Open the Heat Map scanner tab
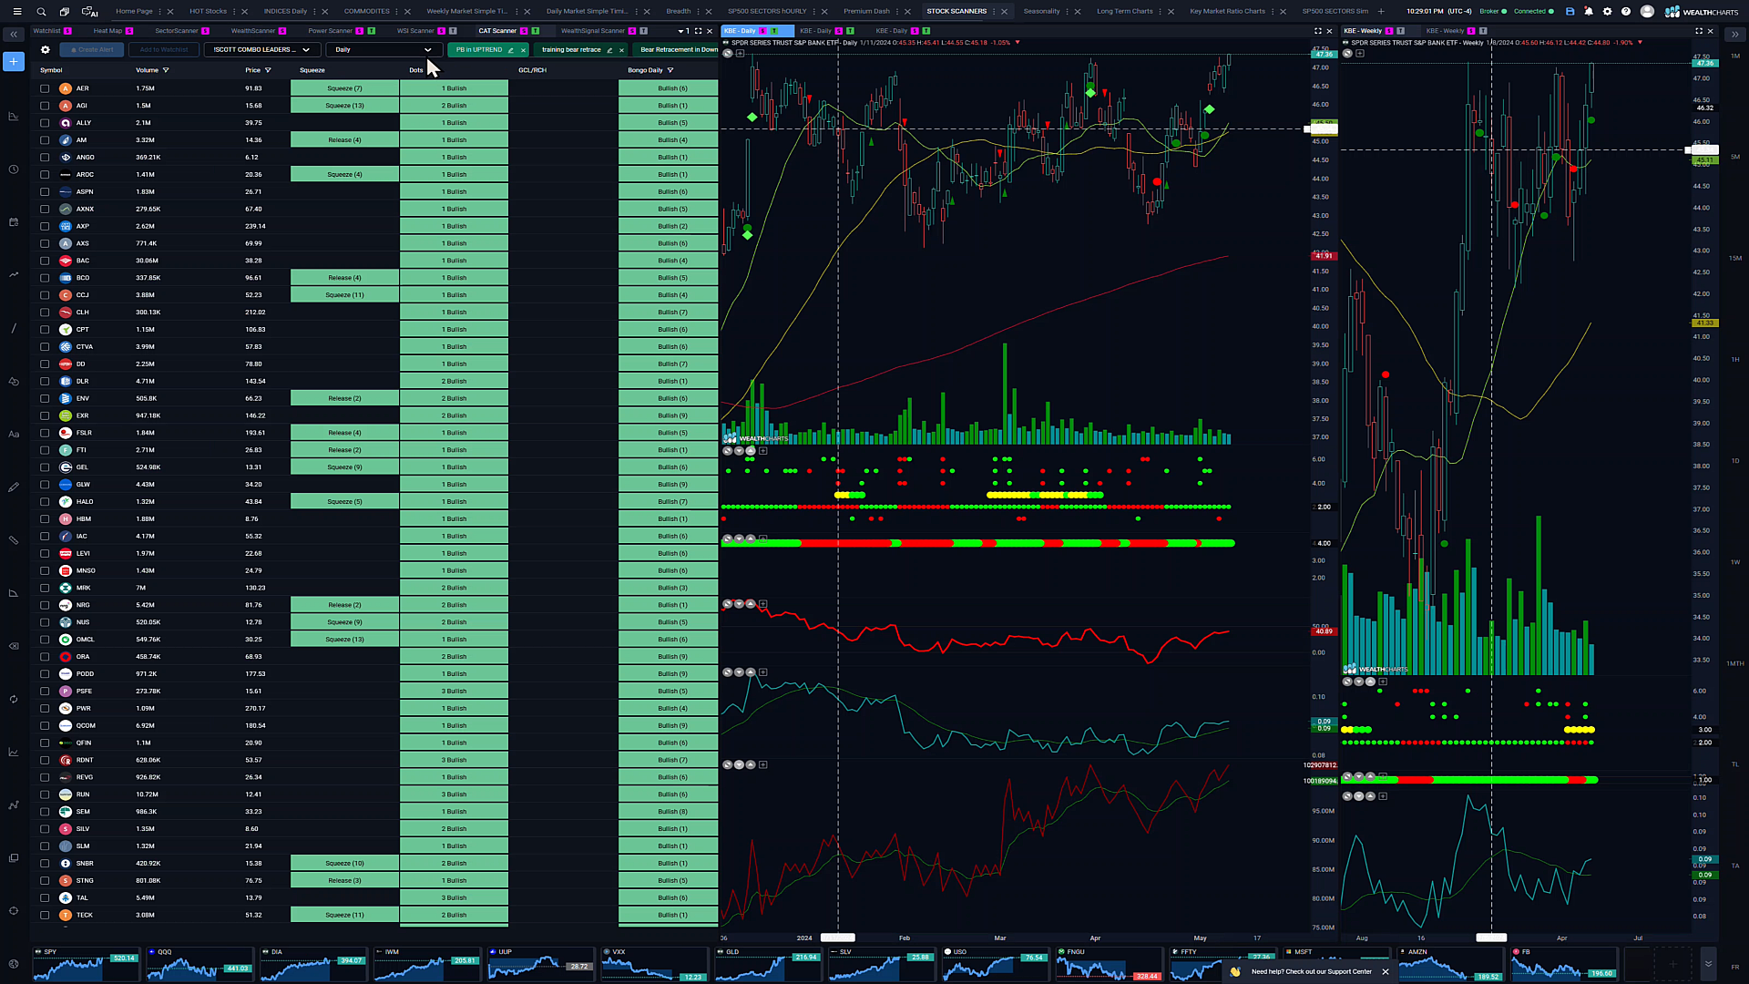The image size is (1749, 984). [107, 31]
